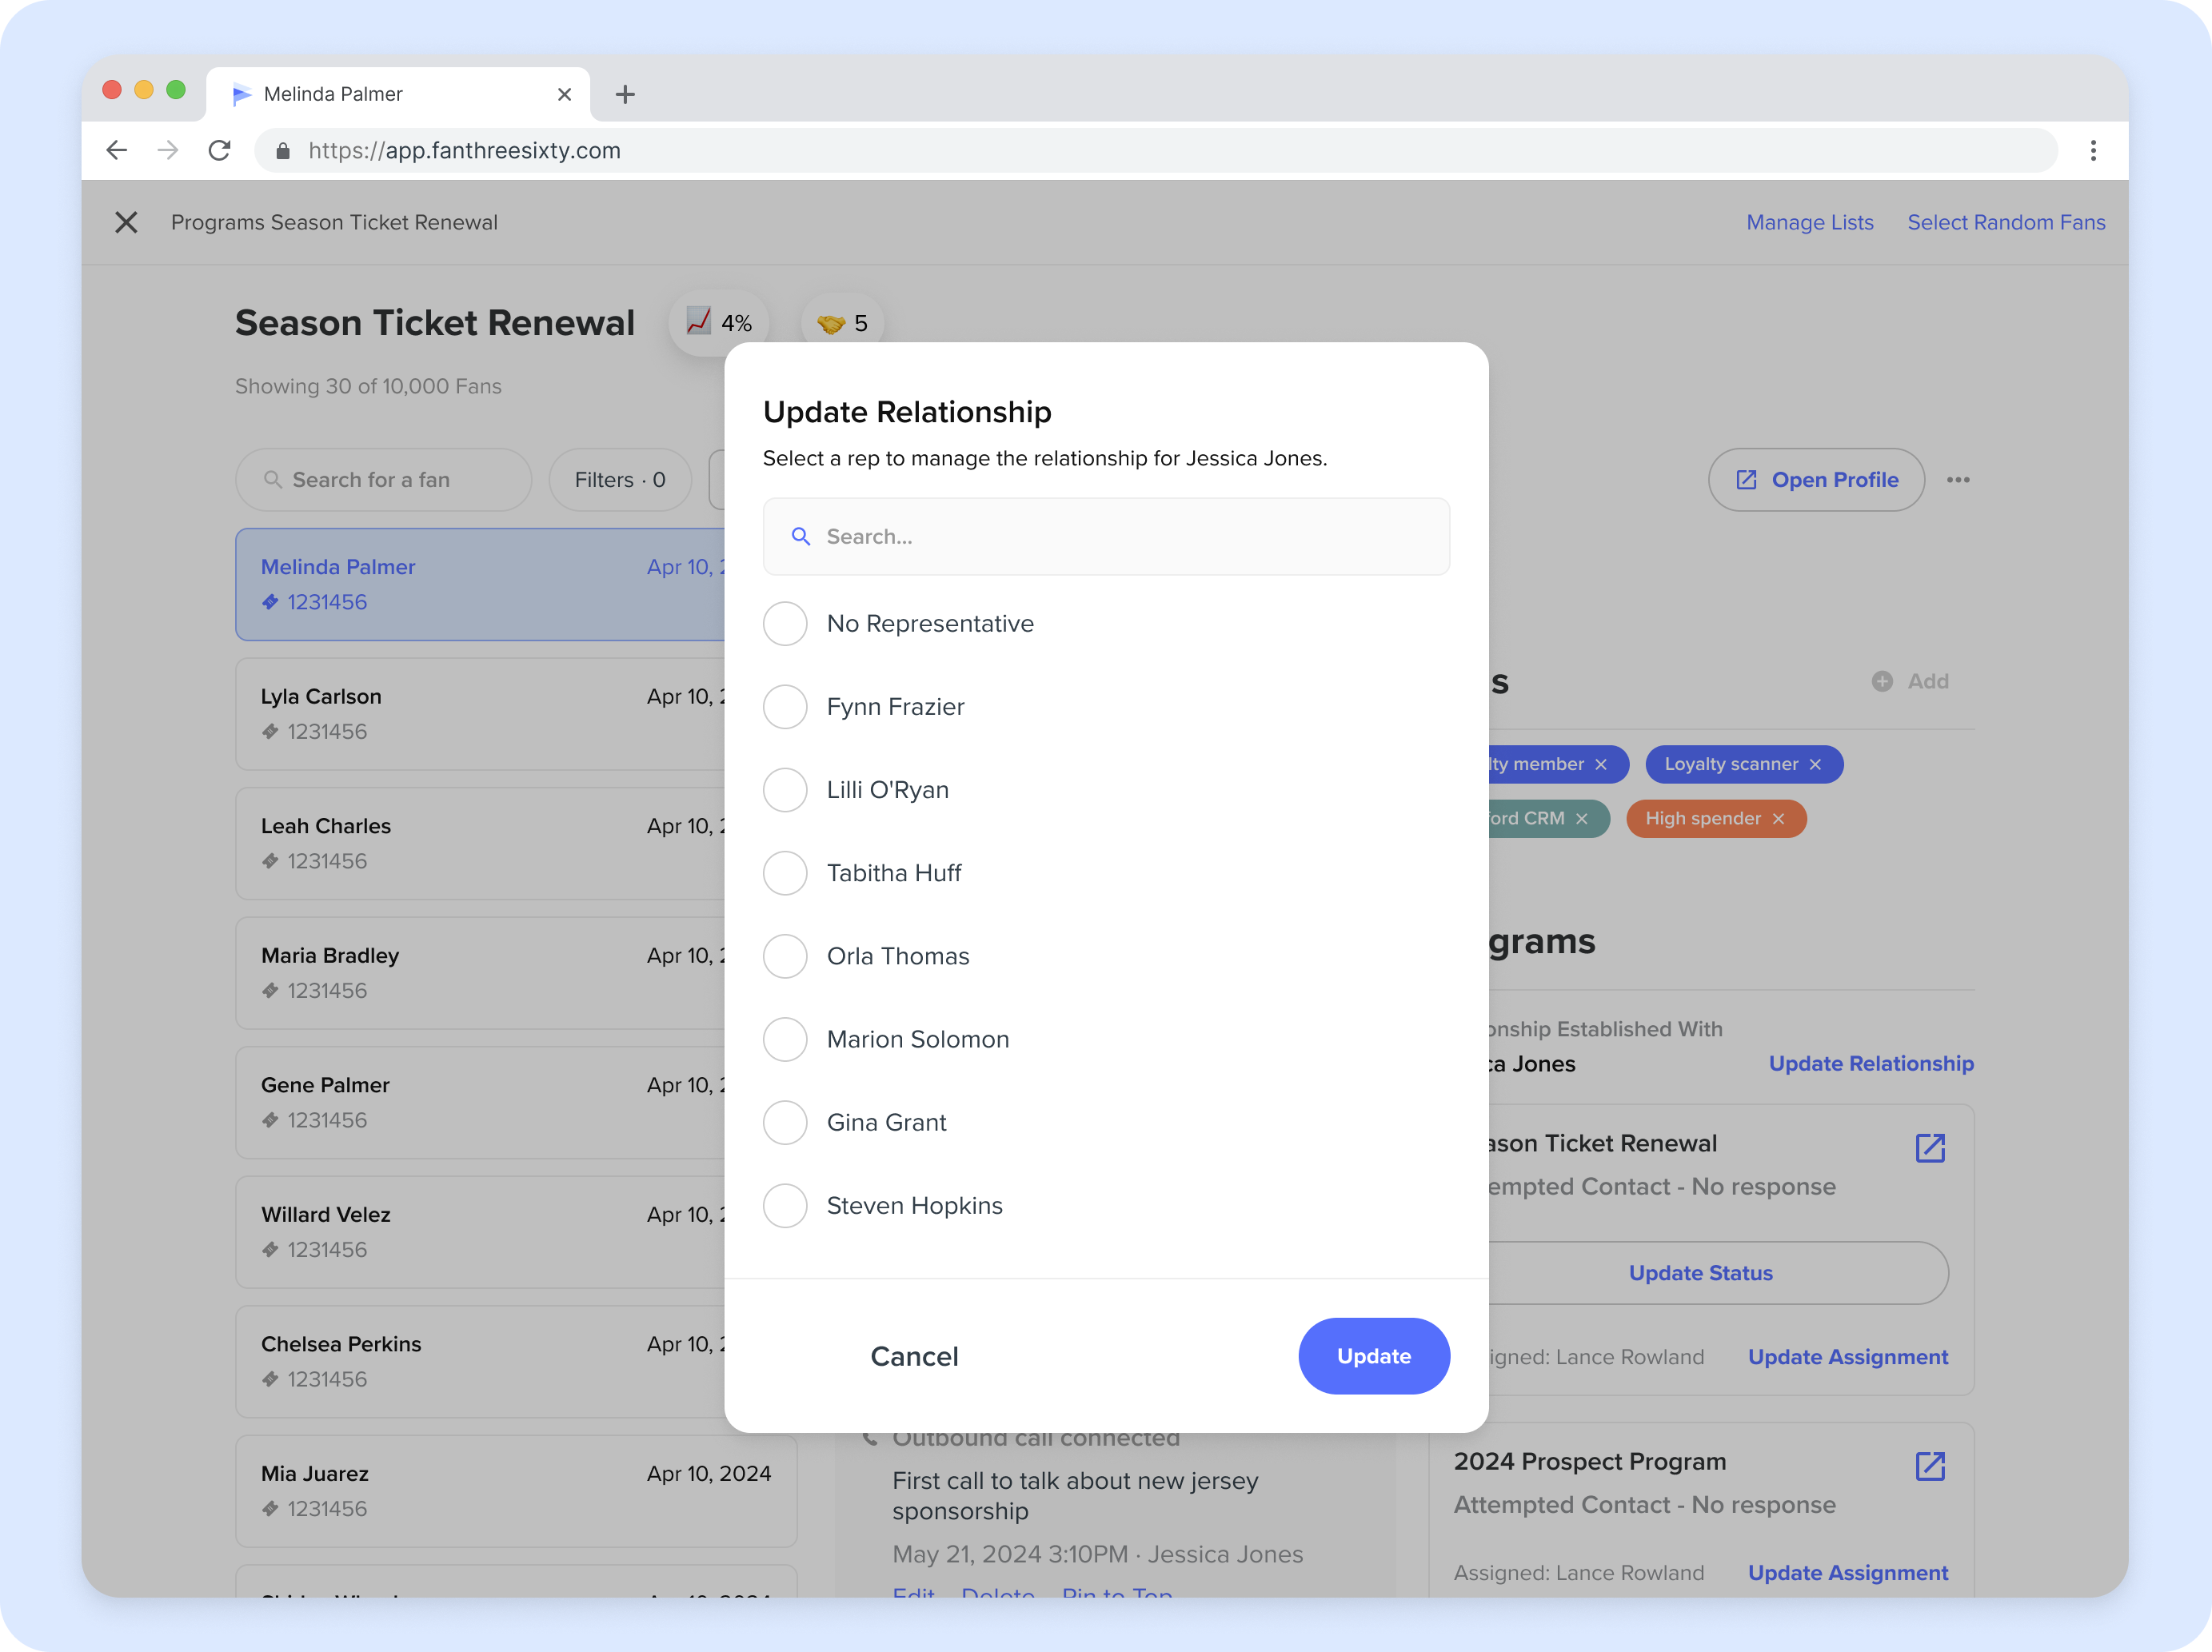This screenshot has height=1652, width=2212.
Task: Select Melinda Palmer fan card
Action: (x=480, y=584)
